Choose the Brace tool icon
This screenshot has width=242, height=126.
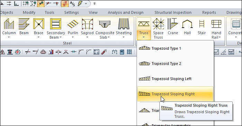pos(39,24)
